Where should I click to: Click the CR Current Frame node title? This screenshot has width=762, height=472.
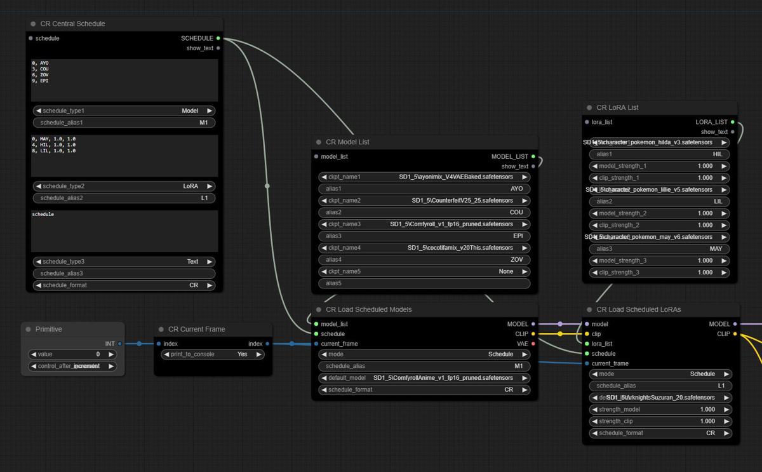197,330
